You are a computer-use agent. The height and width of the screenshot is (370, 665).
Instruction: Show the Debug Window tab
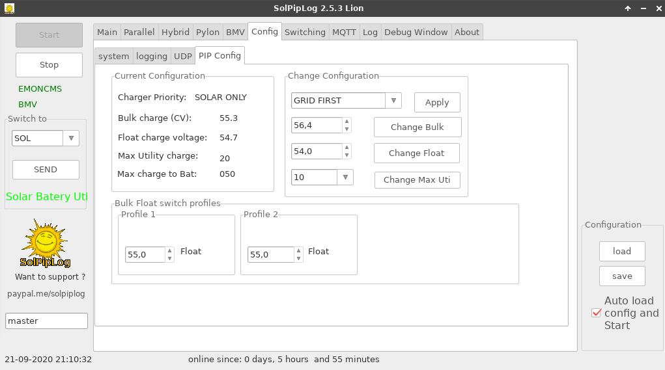pos(416,32)
